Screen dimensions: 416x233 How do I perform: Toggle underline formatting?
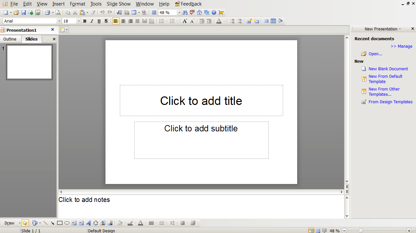tap(99, 21)
